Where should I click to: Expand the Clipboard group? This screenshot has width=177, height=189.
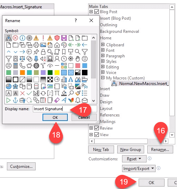point(103,45)
